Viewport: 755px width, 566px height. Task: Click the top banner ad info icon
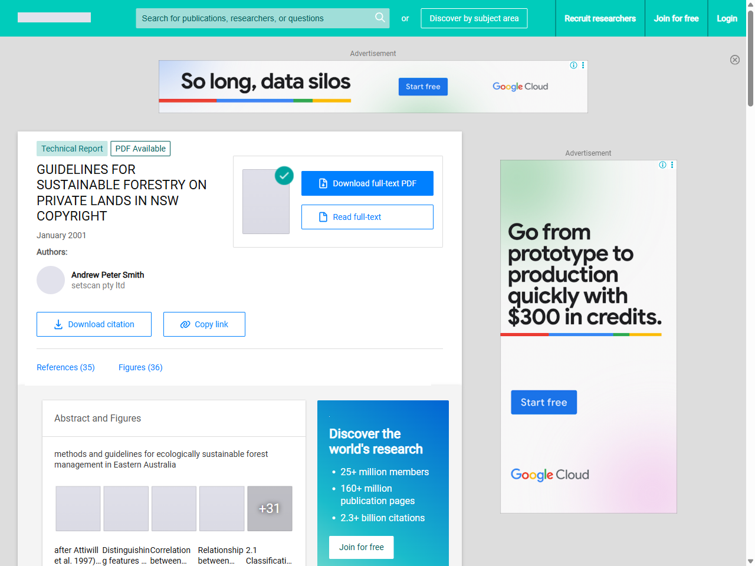point(573,65)
